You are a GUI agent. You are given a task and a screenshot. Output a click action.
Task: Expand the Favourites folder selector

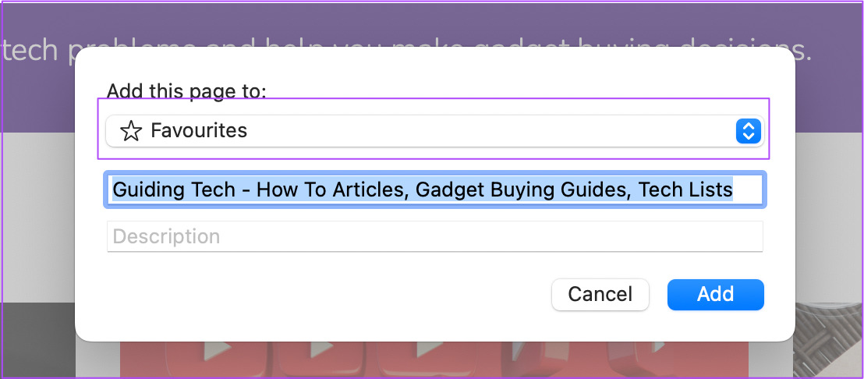(x=435, y=131)
